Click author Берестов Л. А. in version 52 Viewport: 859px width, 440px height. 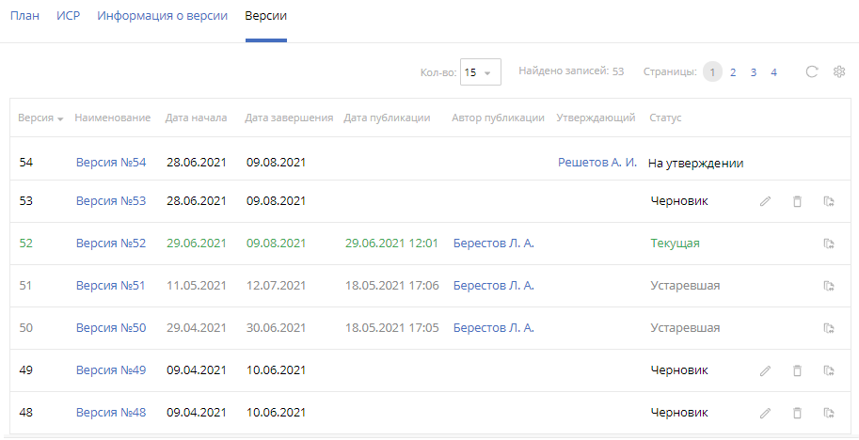[x=493, y=244]
